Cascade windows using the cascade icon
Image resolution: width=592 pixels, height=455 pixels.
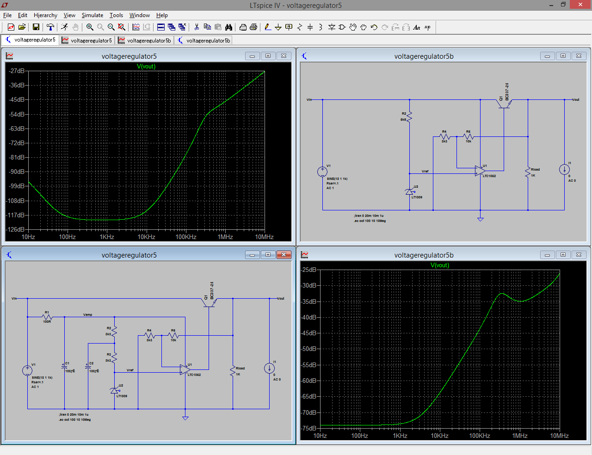tap(172, 27)
